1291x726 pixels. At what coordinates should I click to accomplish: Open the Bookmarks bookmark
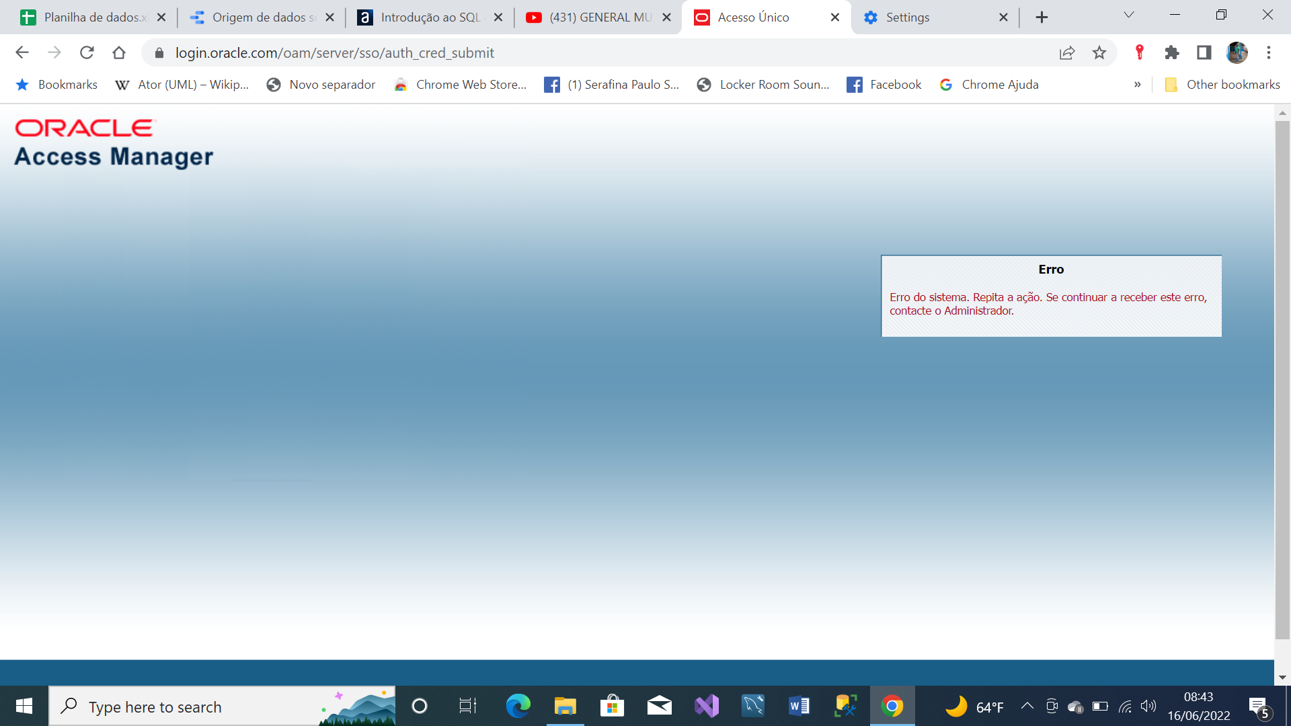point(56,85)
